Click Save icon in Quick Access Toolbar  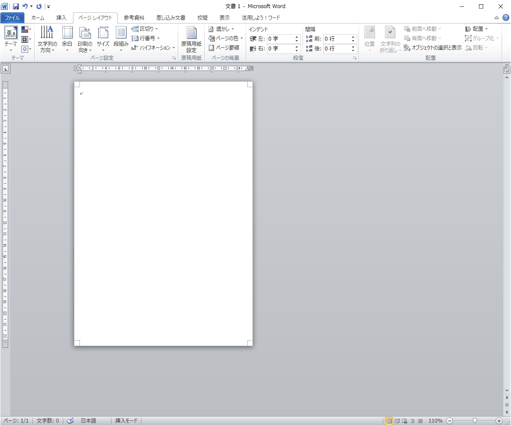pos(16,6)
